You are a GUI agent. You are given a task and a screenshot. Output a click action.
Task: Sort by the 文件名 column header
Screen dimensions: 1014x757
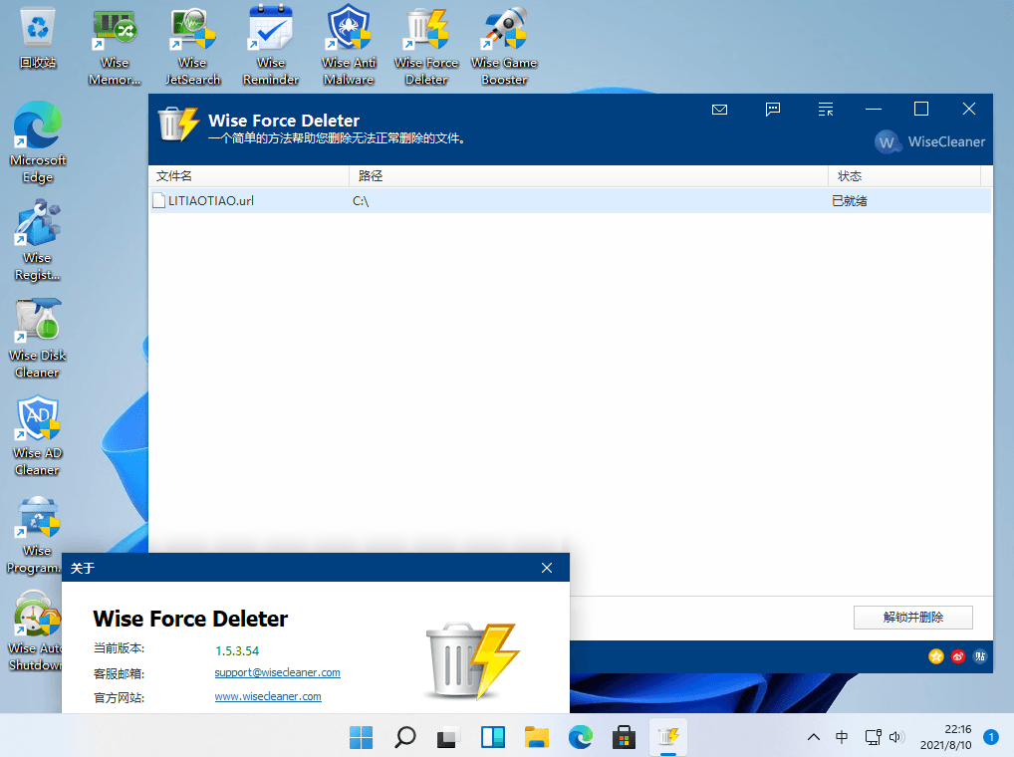coord(249,176)
